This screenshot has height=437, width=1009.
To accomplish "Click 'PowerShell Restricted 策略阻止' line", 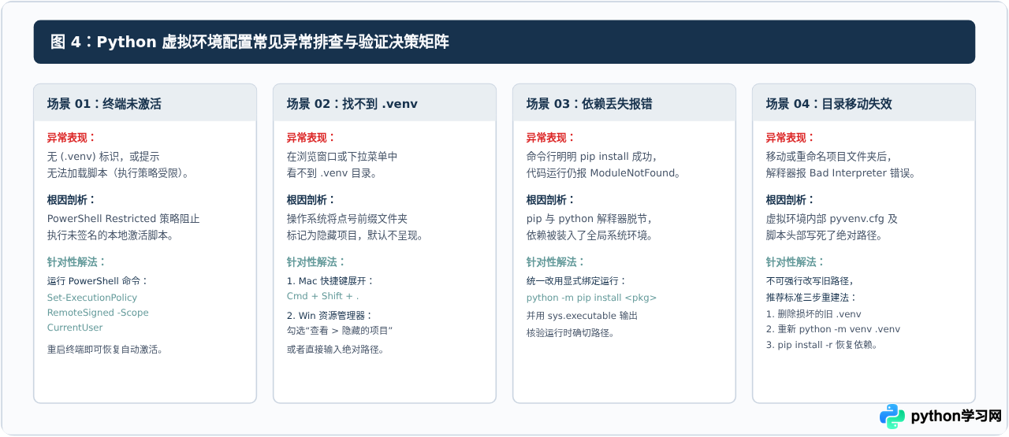I will 124,218.
